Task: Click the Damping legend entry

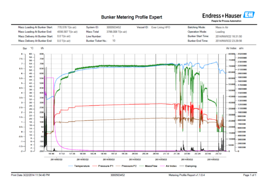Action: click(x=188, y=166)
